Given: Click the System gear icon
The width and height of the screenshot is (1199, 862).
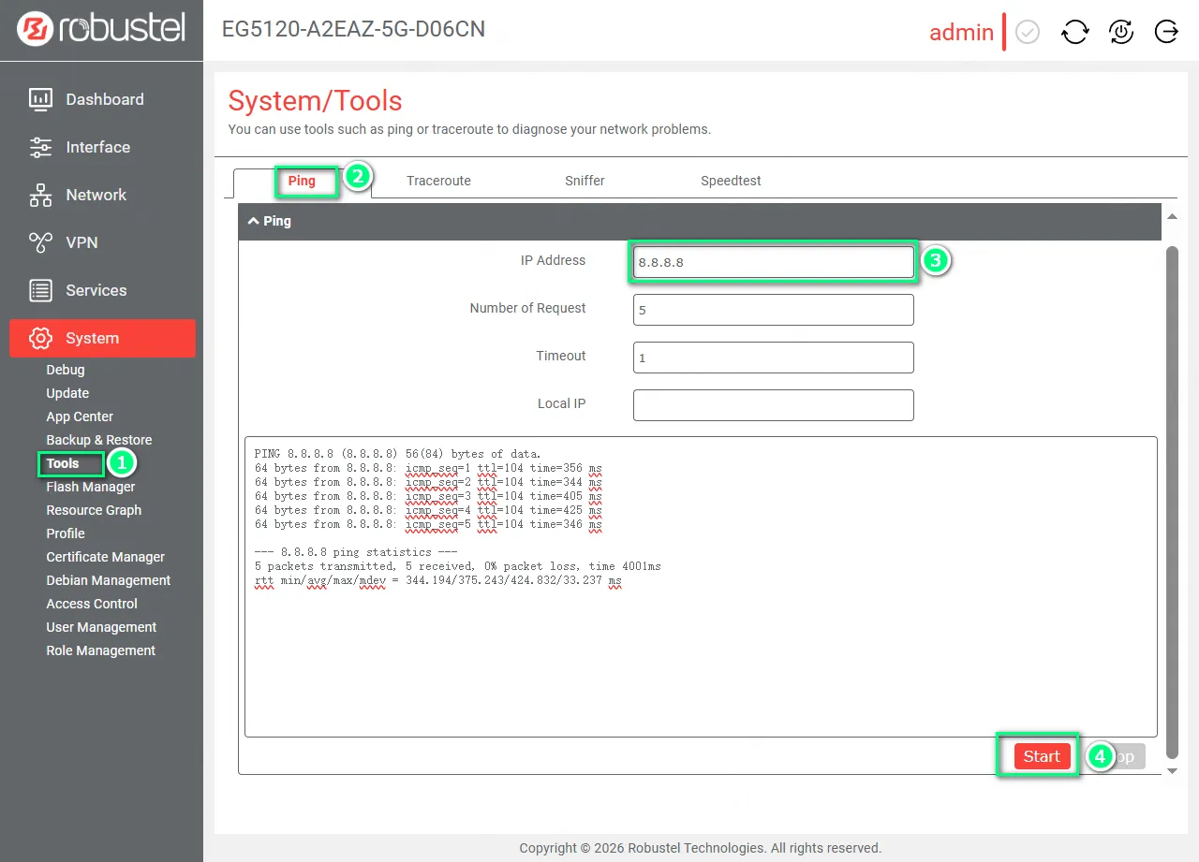Looking at the screenshot, I should click(x=40, y=338).
